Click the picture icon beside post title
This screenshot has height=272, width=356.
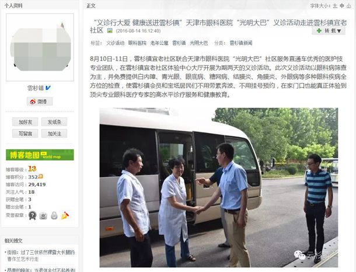[x=110, y=30]
